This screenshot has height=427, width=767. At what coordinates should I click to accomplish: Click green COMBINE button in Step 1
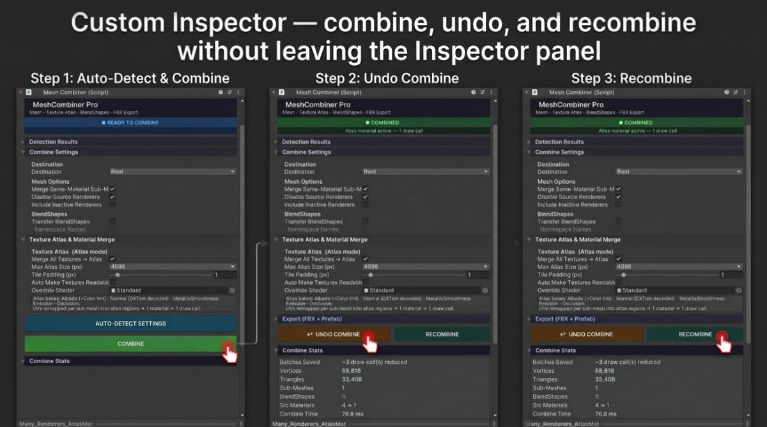pyautogui.click(x=130, y=344)
